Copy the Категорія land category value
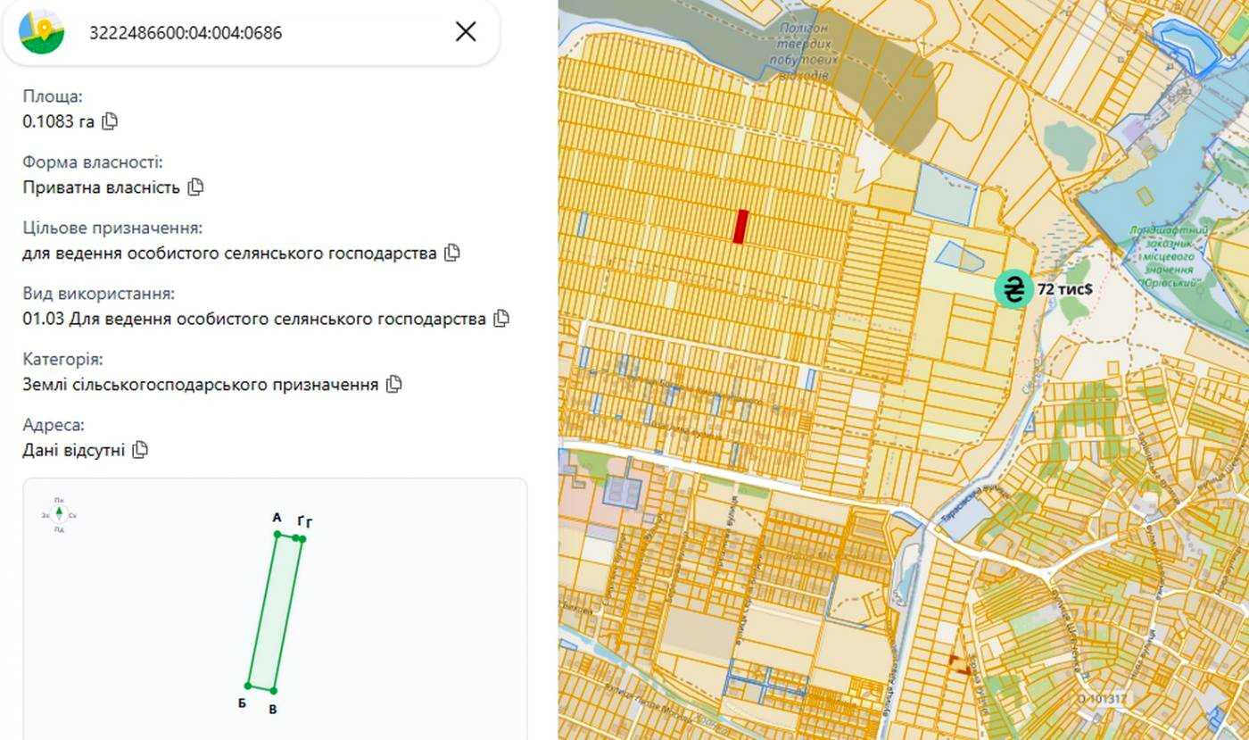This screenshot has height=740, width=1249. 393,384
